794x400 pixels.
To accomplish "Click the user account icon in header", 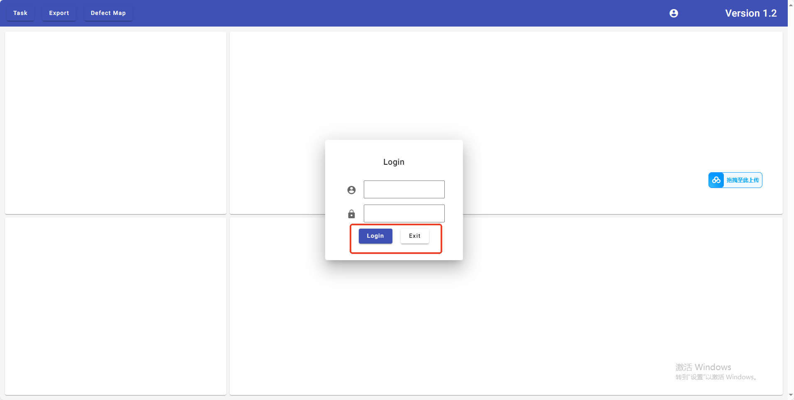I will click(x=674, y=13).
